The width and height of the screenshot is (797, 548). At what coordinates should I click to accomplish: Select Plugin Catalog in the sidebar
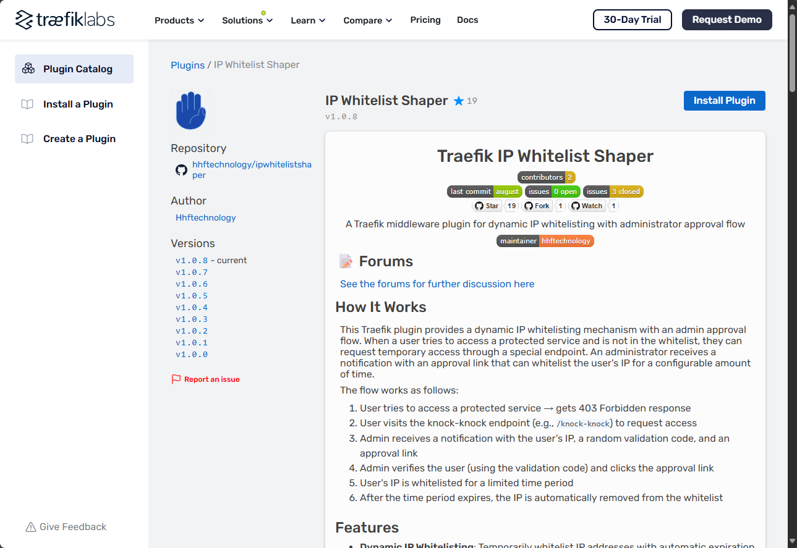tap(74, 69)
